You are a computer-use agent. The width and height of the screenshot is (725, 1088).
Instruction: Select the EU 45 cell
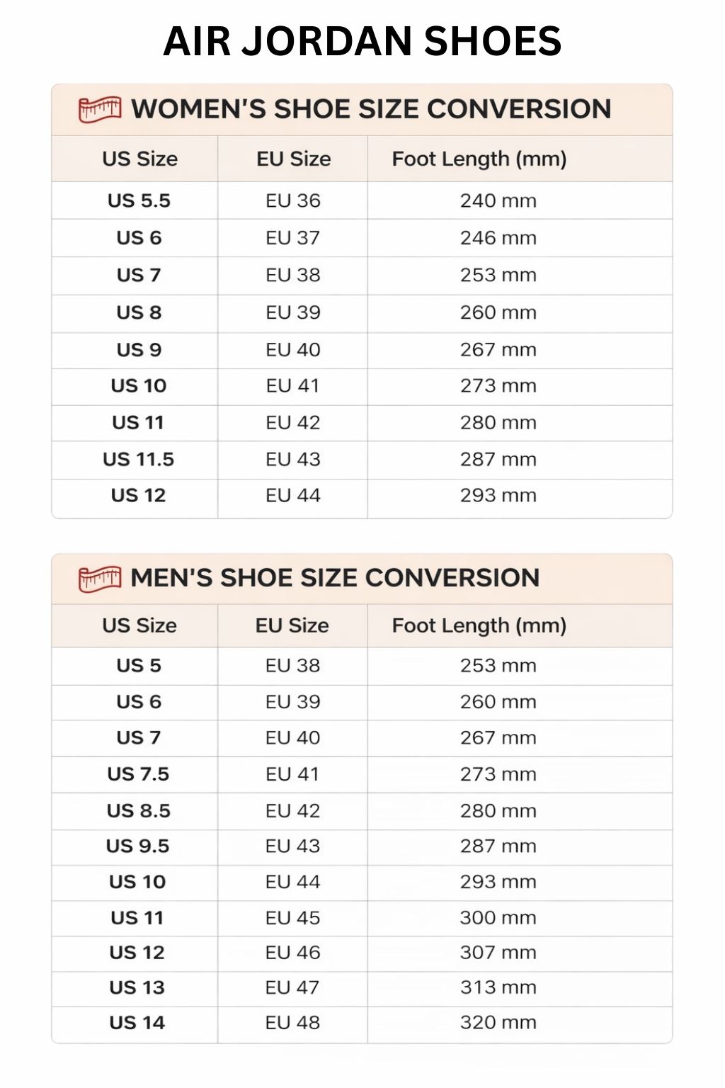tap(292, 918)
